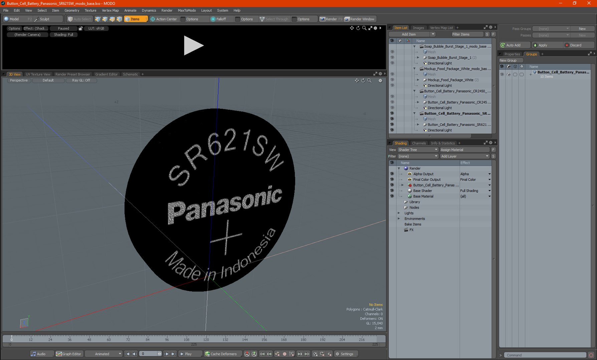Image resolution: width=597 pixels, height=360 pixels.
Task: Play the animation with Play button
Action: coord(190,354)
